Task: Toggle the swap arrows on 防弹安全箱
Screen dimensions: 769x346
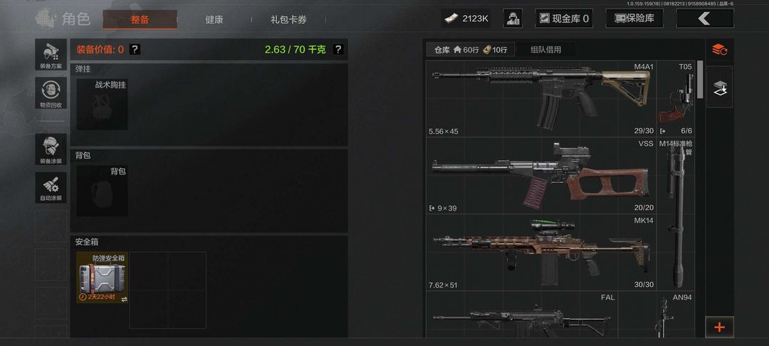Action: tap(124, 299)
